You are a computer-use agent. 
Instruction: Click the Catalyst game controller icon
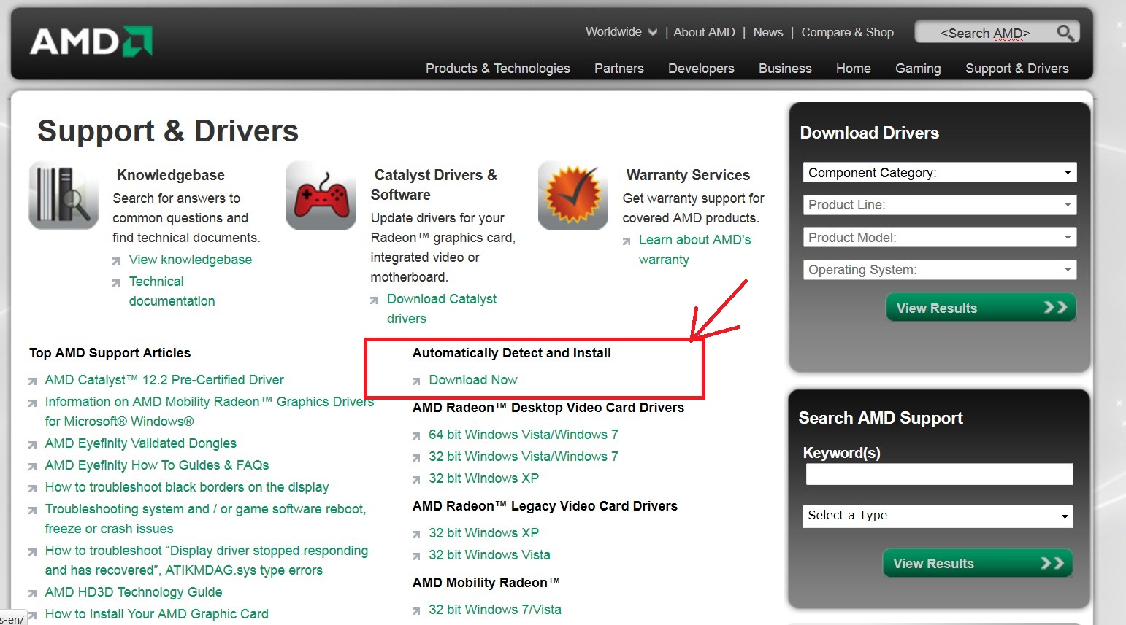[321, 195]
